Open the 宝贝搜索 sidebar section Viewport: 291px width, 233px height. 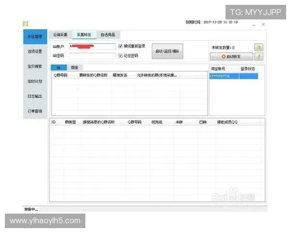click(x=35, y=67)
